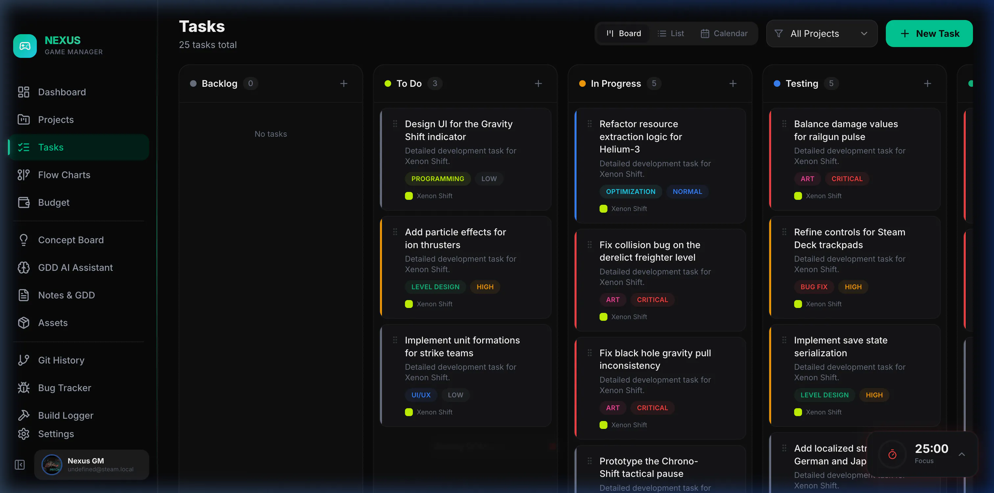Go to Flow Charts page
Image resolution: width=994 pixels, height=493 pixels.
coord(78,175)
